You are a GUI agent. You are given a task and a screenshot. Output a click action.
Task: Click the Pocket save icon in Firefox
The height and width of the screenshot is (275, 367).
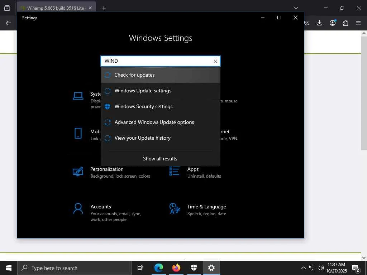pos(307,23)
